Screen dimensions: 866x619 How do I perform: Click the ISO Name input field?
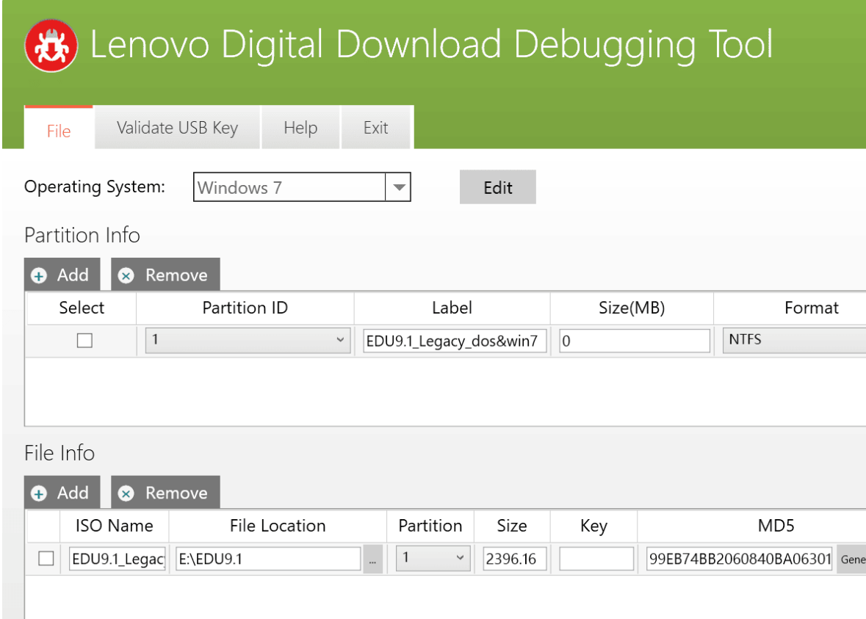pos(118,558)
